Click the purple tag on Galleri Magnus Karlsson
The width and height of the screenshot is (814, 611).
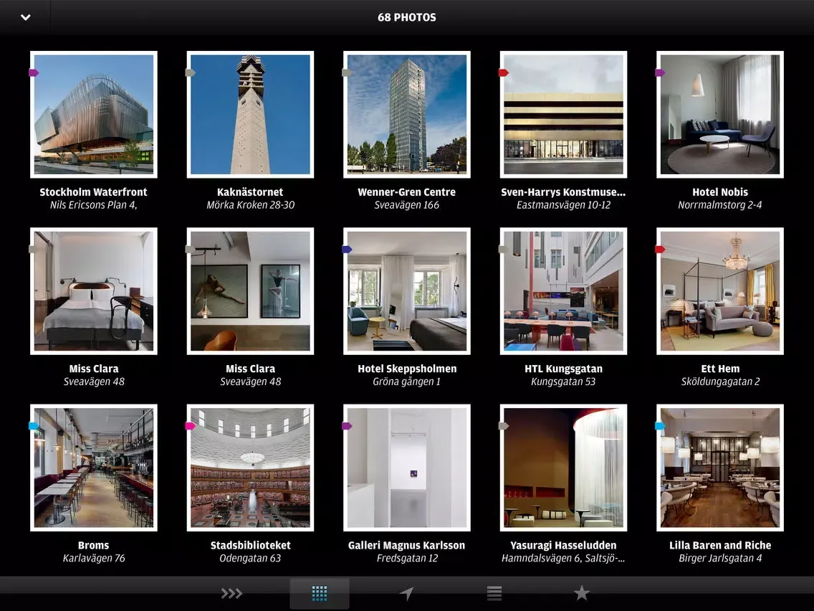point(347,426)
